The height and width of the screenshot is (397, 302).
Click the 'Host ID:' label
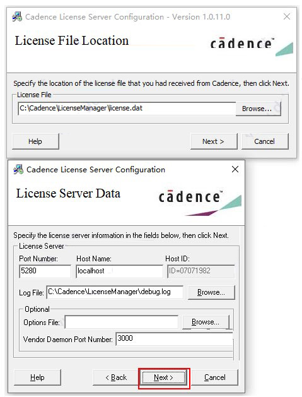click(x=177, y=259)
